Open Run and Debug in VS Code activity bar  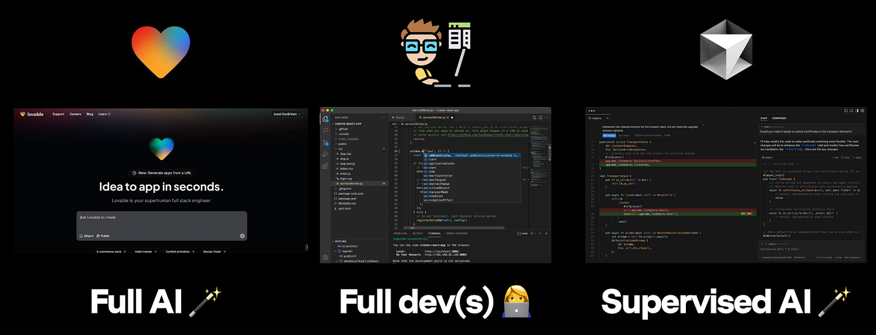(x=325, y=154)
